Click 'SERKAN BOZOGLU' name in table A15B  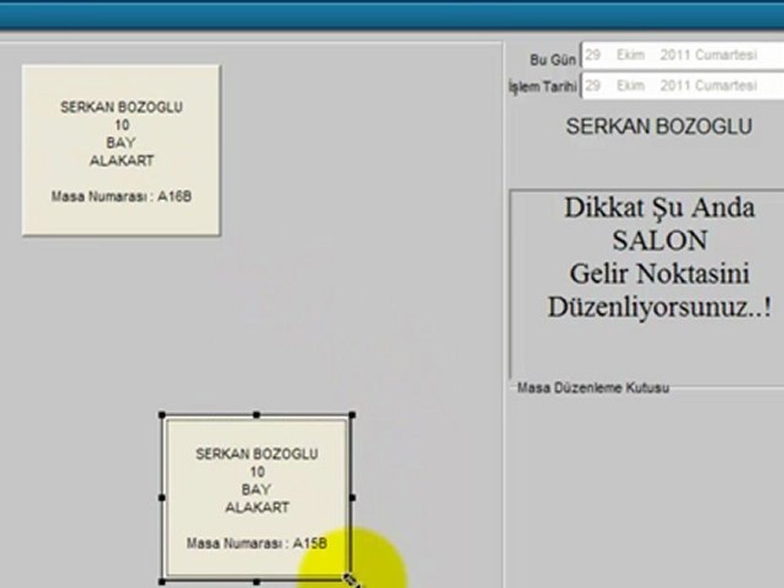(257, 454)
